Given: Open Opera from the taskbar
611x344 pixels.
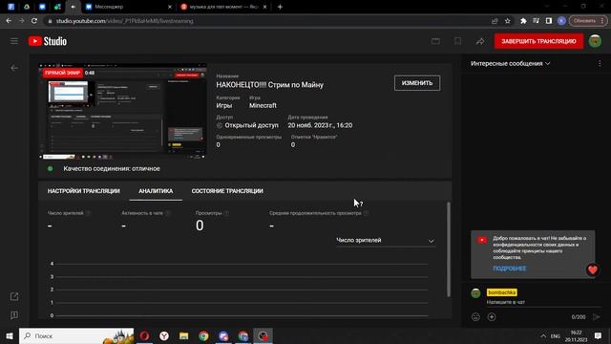Looking at the screenshot, I should click(x=144, y=335).
